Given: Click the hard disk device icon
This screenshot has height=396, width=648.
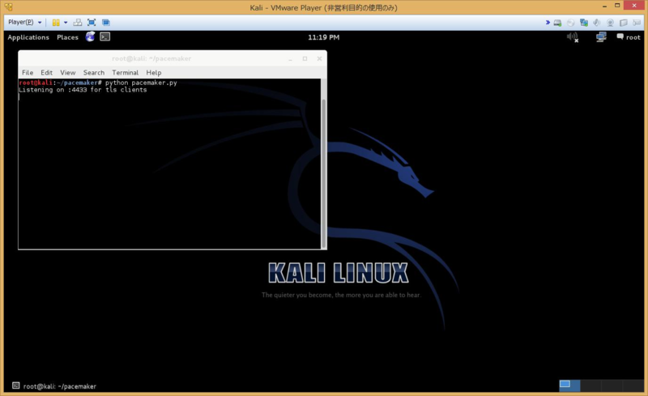Looking at the screenshot, I should 557,23.
